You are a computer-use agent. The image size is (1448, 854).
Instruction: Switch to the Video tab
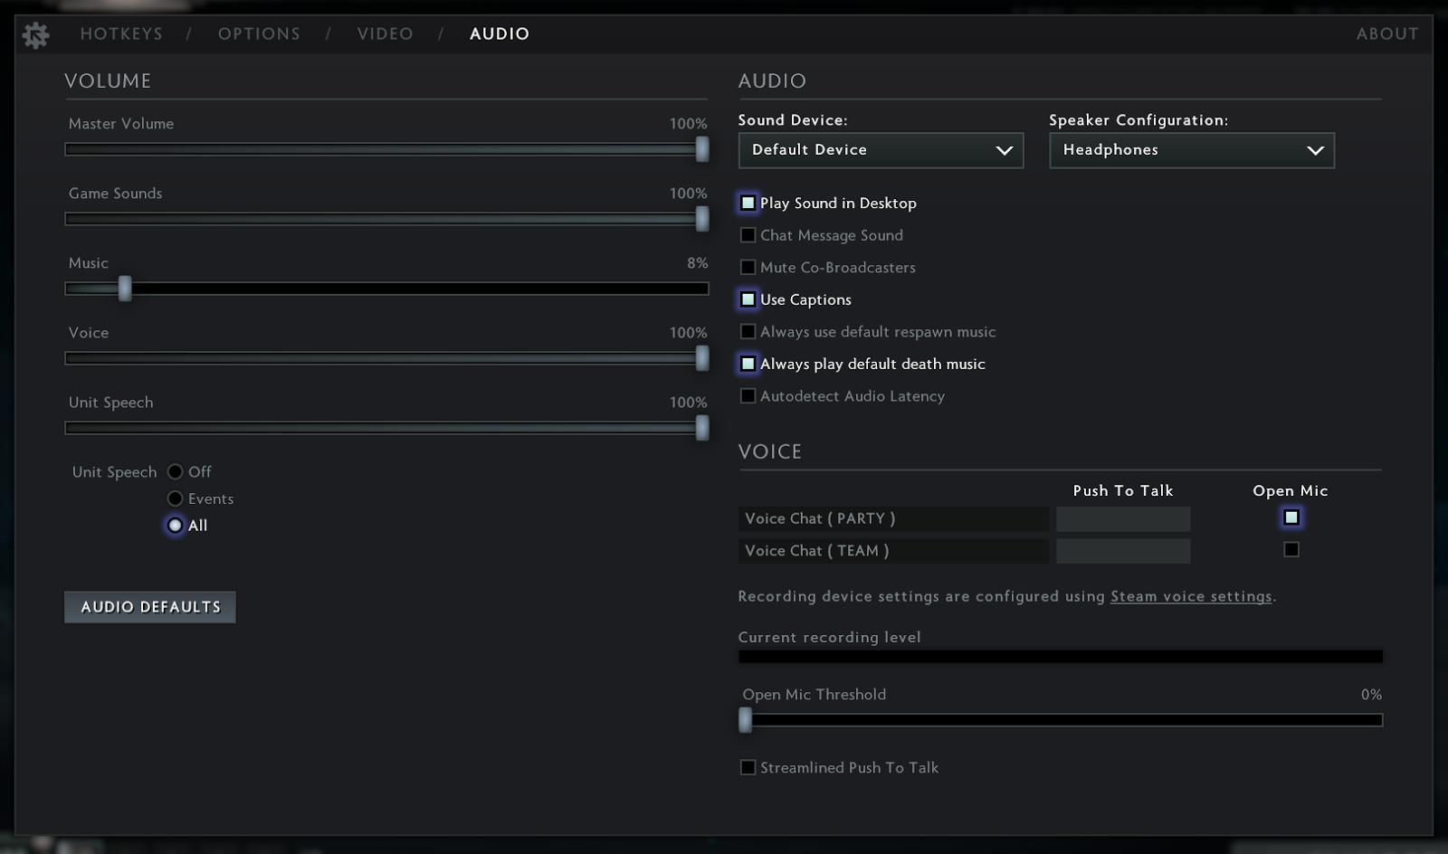tap(385, 34)
